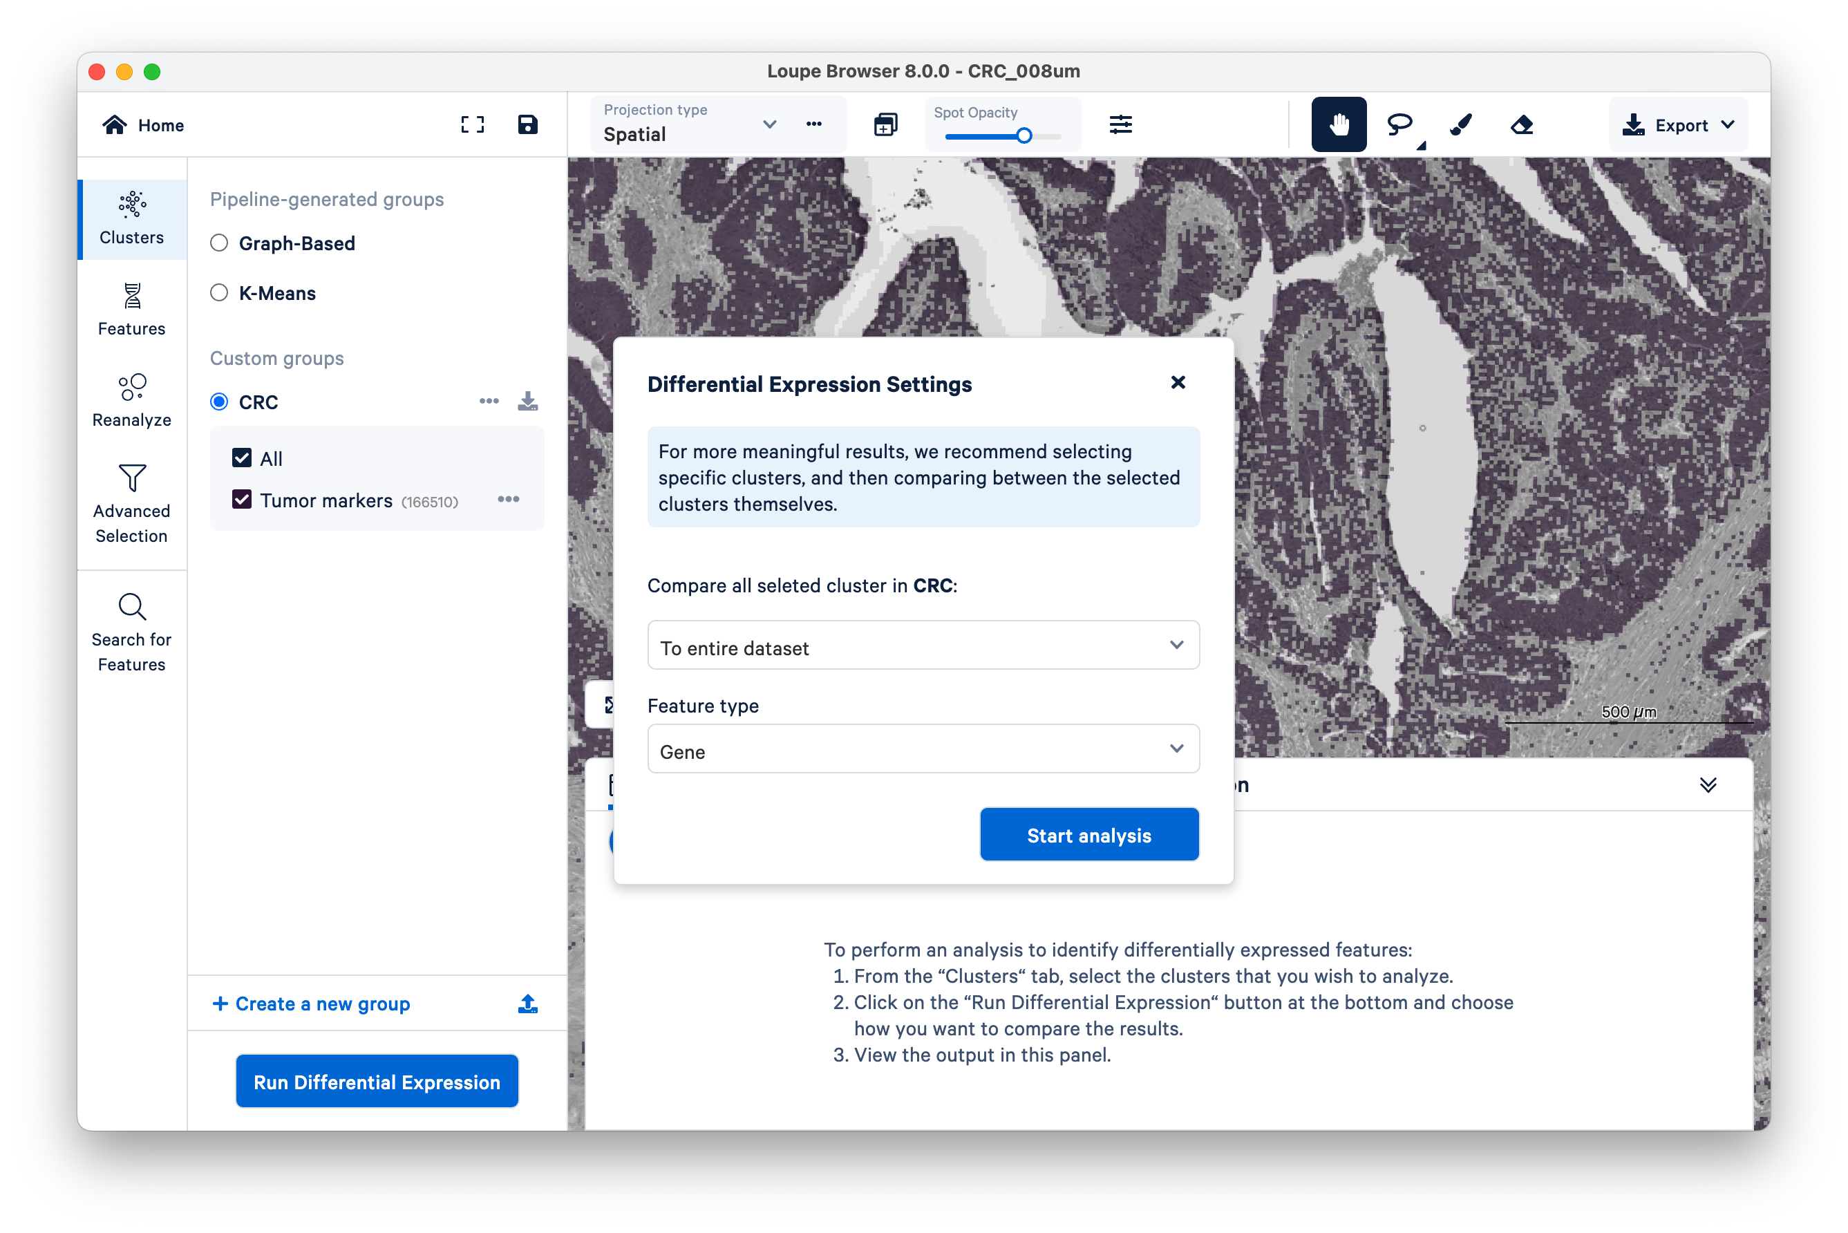Open the Advanced Selection tab

click(x=131, y=503)
